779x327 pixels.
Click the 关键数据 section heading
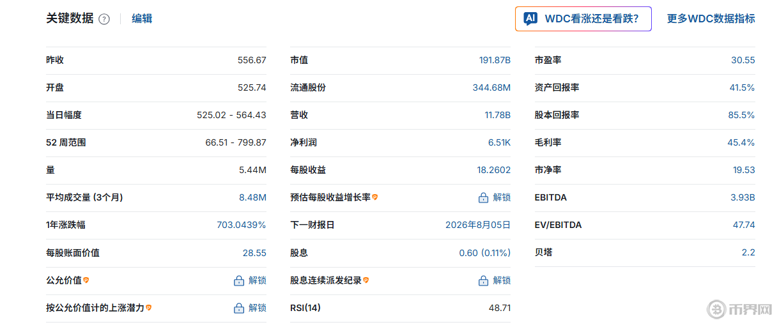(70, 19)
